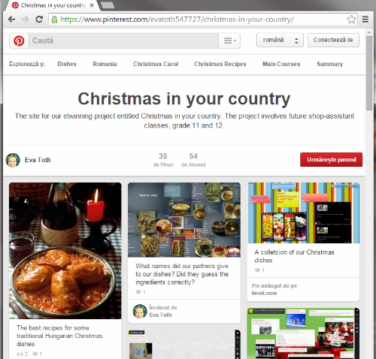Click the Conectează-te login button
Viewport: 376px width, 359px height.
333,40
